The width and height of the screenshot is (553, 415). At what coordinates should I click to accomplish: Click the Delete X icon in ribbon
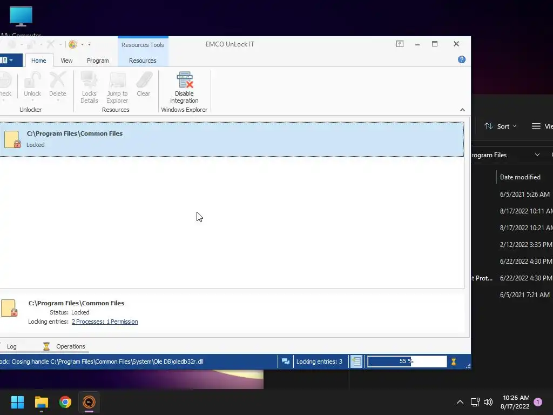point(57,80)
